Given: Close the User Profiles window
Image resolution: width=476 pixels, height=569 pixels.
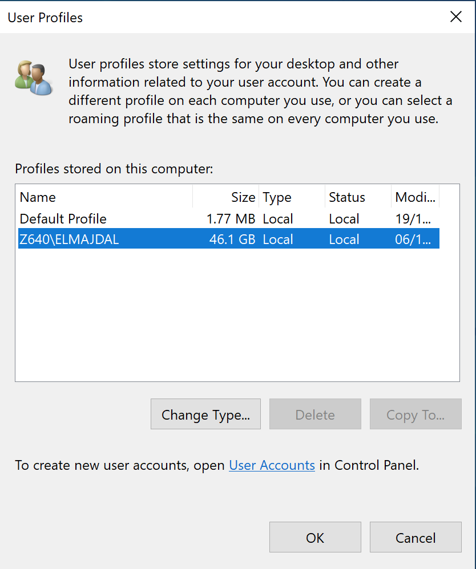Looking at the screenshot, I should pos(455,17).
